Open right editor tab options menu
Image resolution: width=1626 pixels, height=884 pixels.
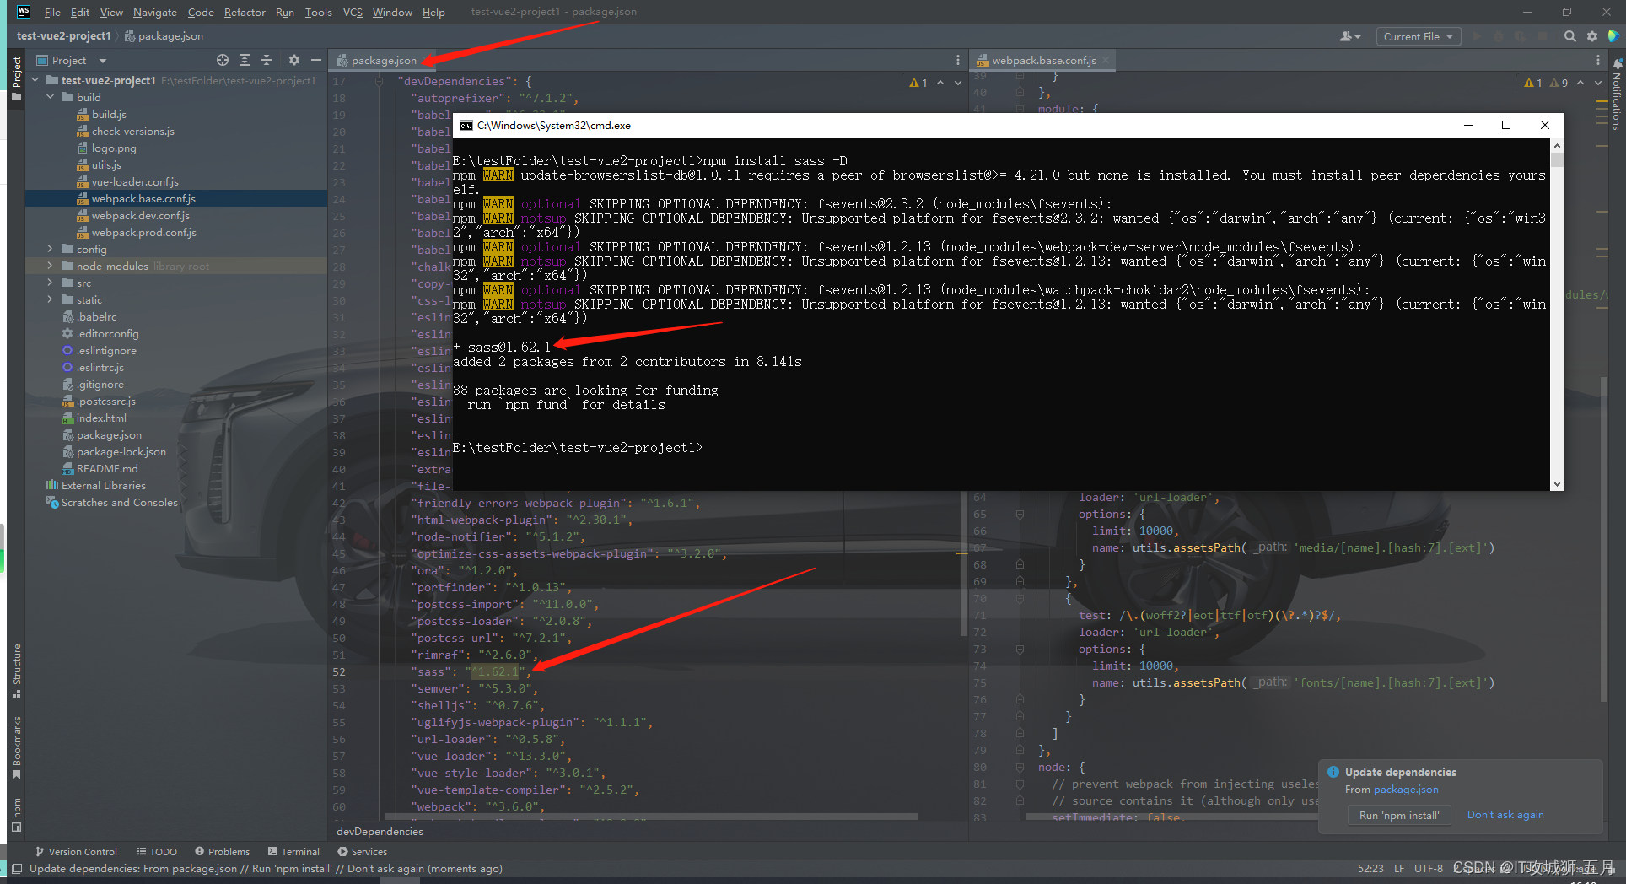click(x=1597, y=60)
